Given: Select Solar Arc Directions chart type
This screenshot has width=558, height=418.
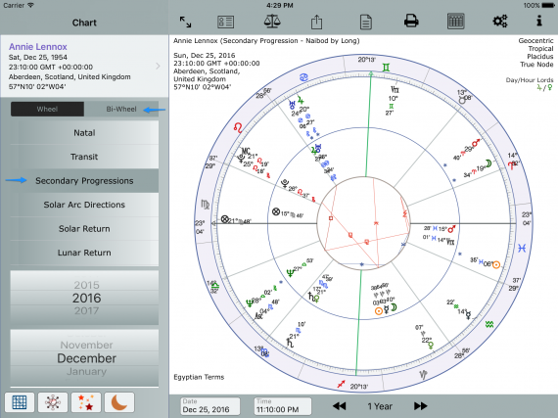Looking at the screenshot, I should pyautogui.click(x=84, y=205).
